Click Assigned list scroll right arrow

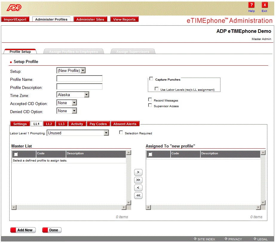(x=258, y=207)
